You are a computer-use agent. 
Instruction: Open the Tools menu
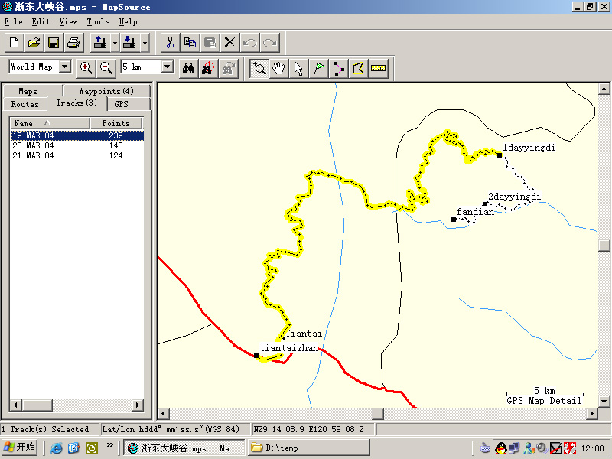click(x=98, y=22)
